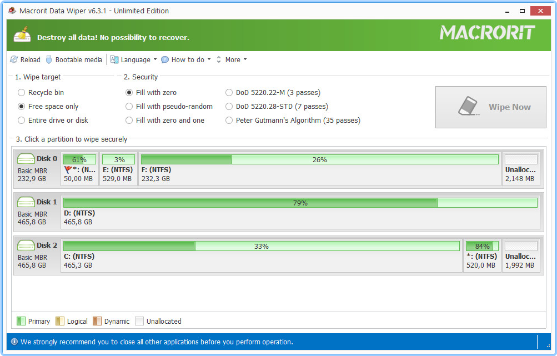Viewport: 557px width, 356px height.
Task: Expand the More dropdown arrow
Action: point(245,59)
